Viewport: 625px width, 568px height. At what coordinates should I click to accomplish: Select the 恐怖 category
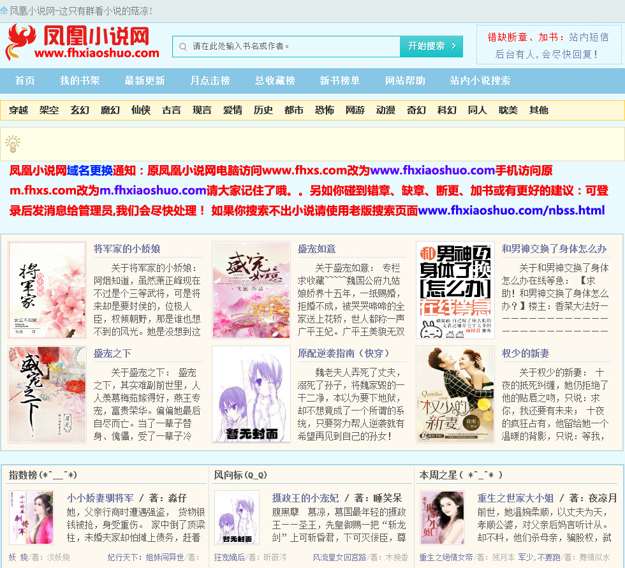coord(325,110)
